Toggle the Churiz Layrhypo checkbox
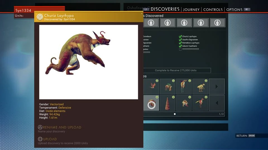The width and height of the screenshot is (268, 150). tap(180, 36)
